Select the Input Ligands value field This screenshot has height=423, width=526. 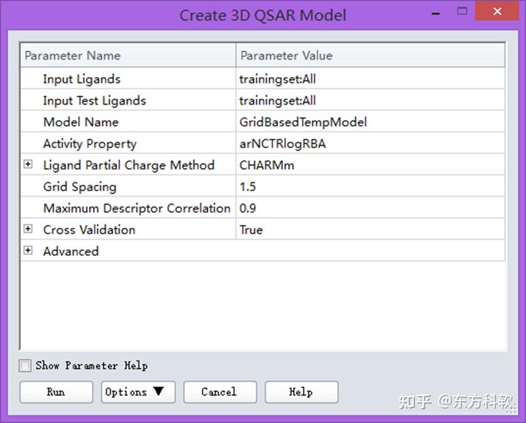370,79
